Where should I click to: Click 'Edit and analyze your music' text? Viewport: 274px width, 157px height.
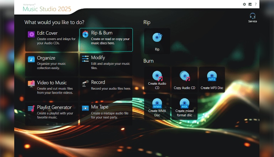pyautogui.click(x=110, y=66)
